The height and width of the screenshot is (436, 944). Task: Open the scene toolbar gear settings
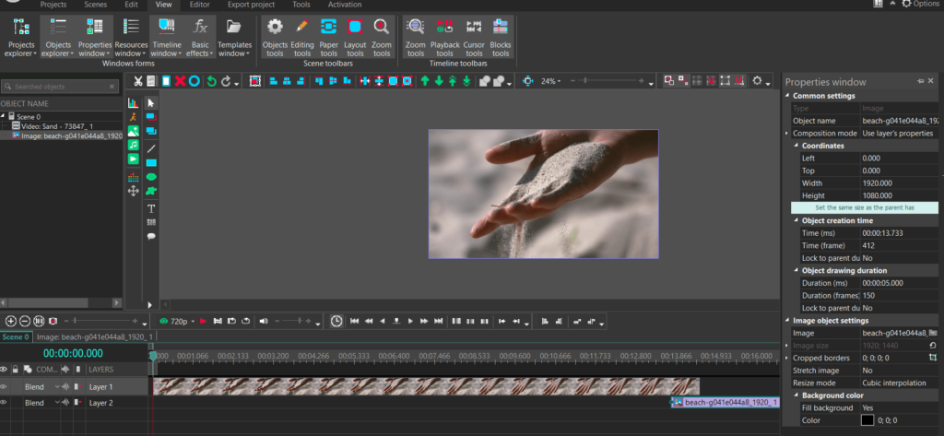click(758, 81)
